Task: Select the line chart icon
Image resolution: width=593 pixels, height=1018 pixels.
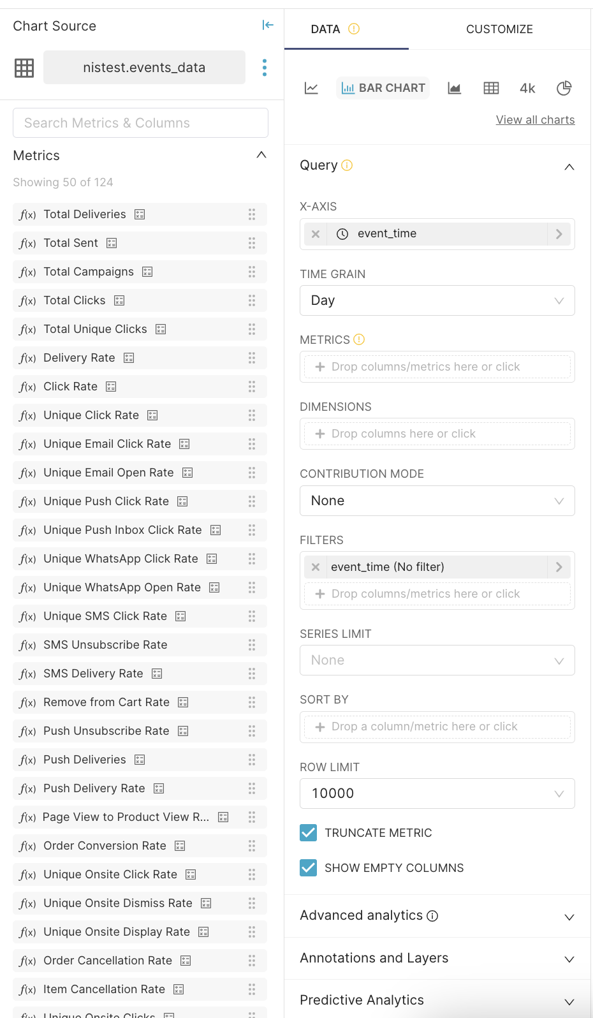Action: coord(311,88)
